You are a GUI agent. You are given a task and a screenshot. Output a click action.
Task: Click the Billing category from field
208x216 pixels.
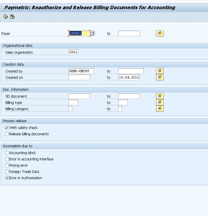[70, 109]
